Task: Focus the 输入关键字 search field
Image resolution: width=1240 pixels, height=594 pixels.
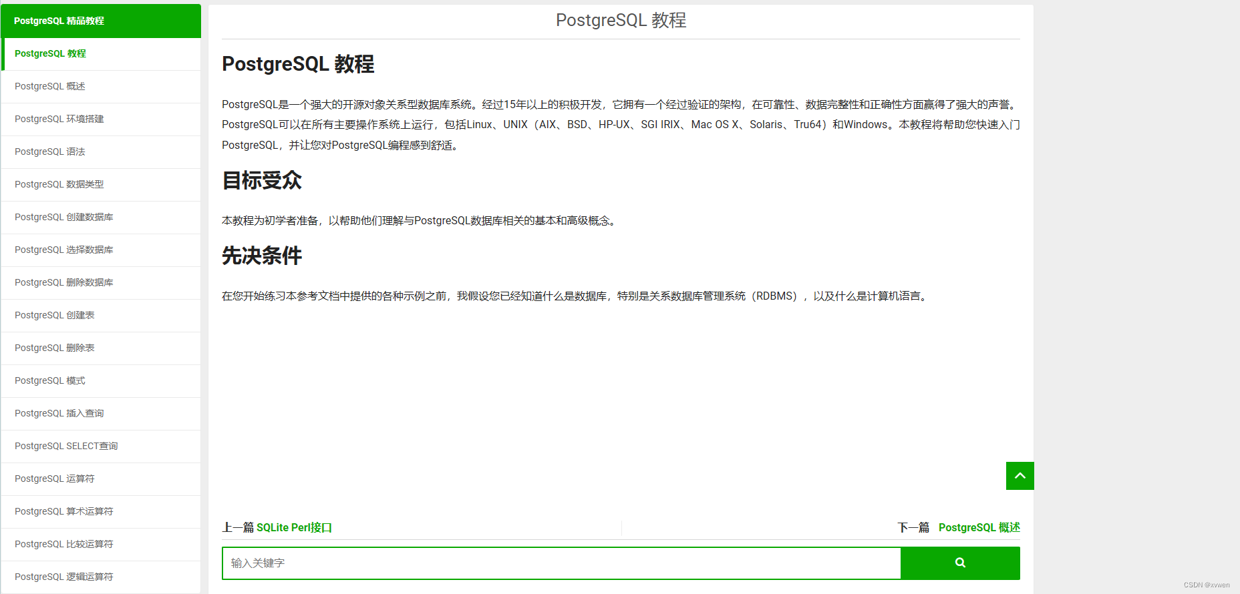Action: 561,563
